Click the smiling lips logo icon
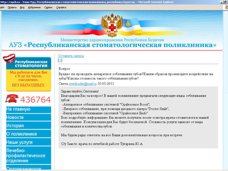228x171 pixels. click(9, 58)
